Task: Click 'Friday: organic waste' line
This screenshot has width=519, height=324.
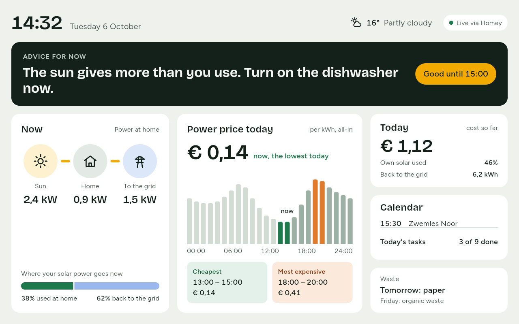Action: pos(412,301)
